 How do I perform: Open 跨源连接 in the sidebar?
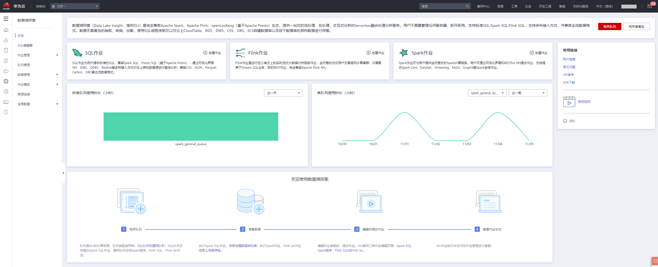(x=24, y=94)
